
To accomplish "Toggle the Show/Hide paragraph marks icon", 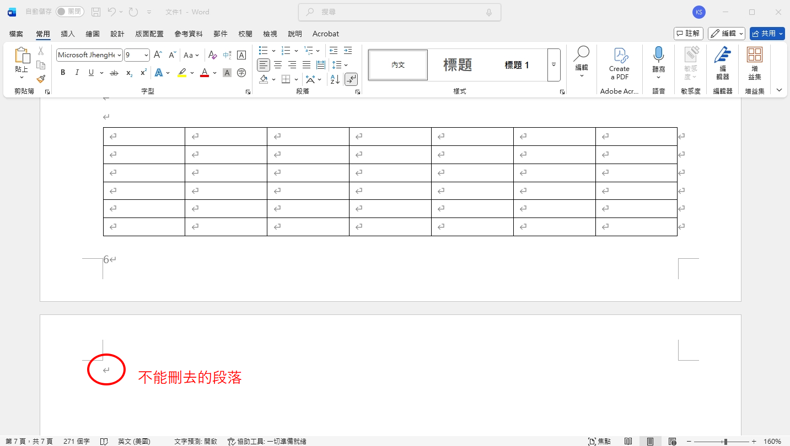I will pyautogui.click(x=351, y=79).
